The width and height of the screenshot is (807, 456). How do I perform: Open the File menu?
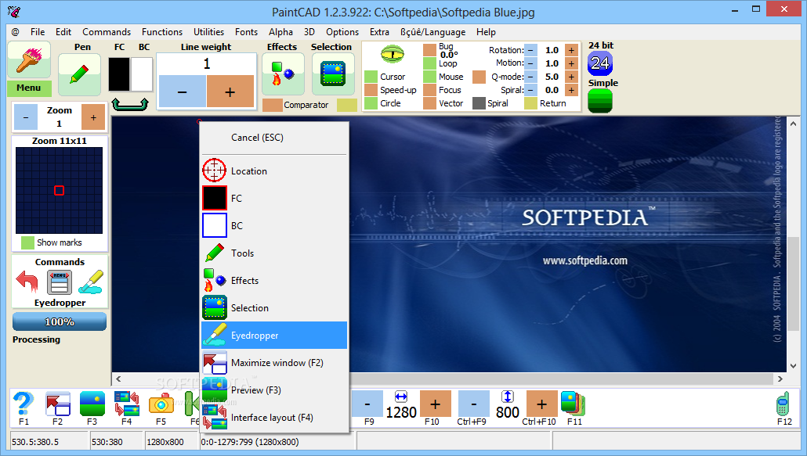point(38,32)
